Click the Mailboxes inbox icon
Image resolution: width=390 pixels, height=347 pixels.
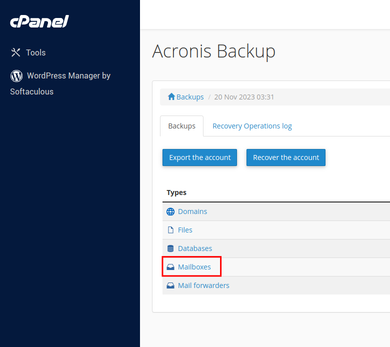tap(170, 267)
